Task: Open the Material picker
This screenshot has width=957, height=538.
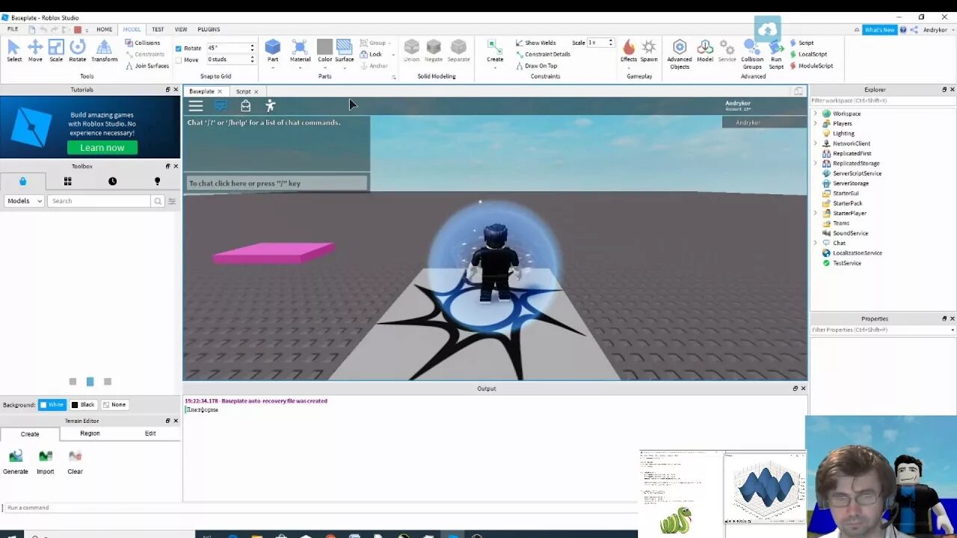Action: pyautogui.click(x=300, y=49)
